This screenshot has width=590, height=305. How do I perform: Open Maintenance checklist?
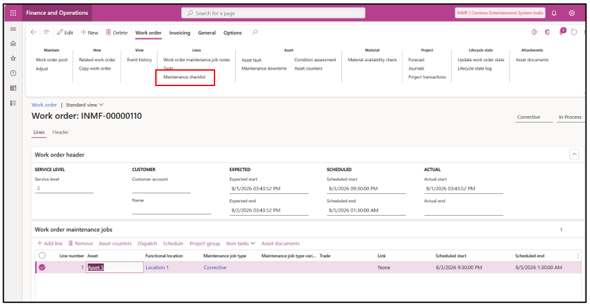coord(184,77)
